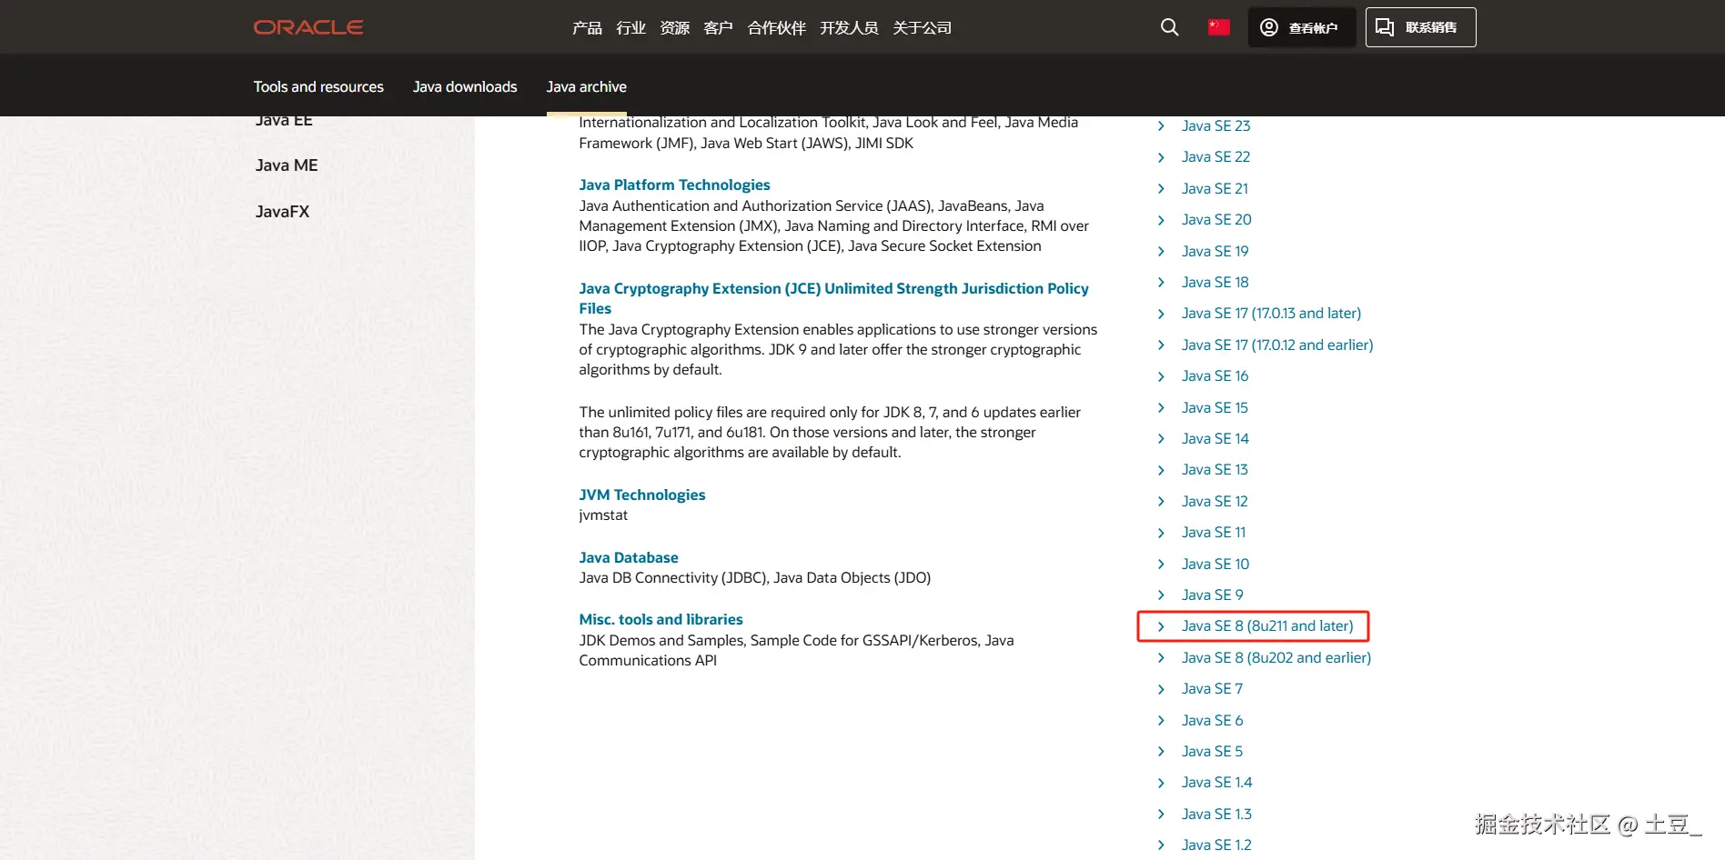This screenshot has height=860, width=1725.
Task: Open the 行业 menu
Action: point(630,28)
